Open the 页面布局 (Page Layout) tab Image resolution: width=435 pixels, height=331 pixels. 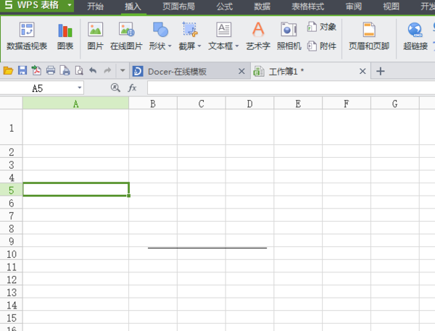178,7
